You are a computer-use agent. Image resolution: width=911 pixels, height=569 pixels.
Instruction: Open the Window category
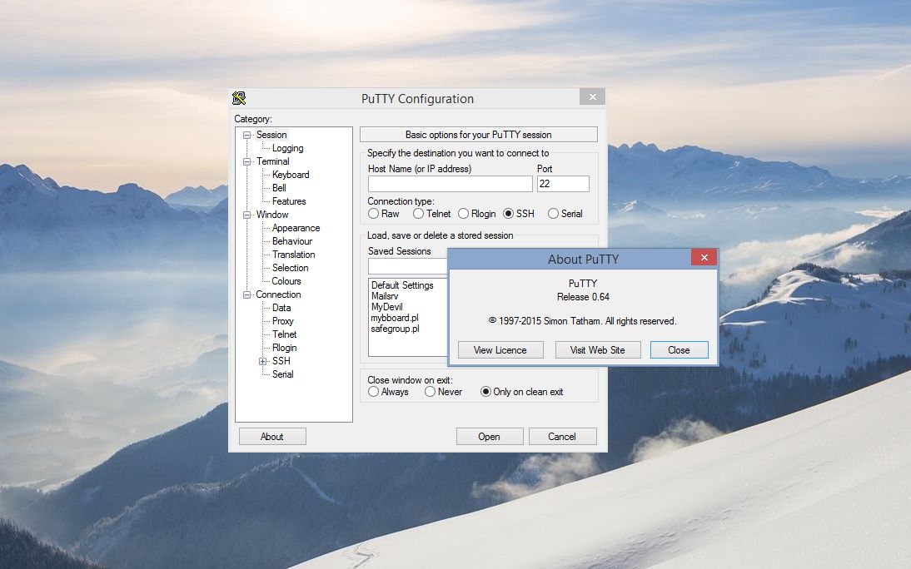pyautogui.click(x=272, y=215)
